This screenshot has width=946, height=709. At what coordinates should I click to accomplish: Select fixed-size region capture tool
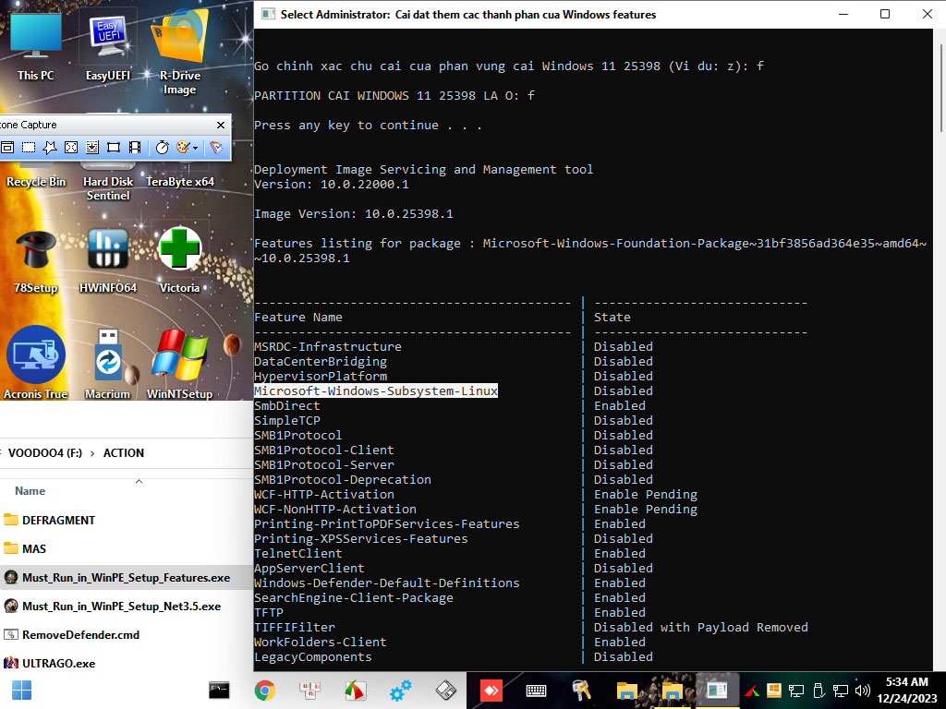(x=114, y=147)
